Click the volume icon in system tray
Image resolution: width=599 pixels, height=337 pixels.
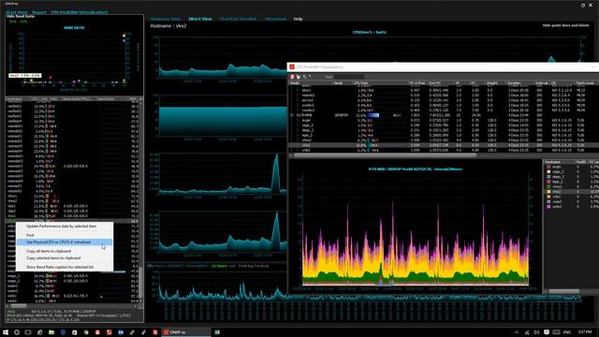click(x=536, y=332)
